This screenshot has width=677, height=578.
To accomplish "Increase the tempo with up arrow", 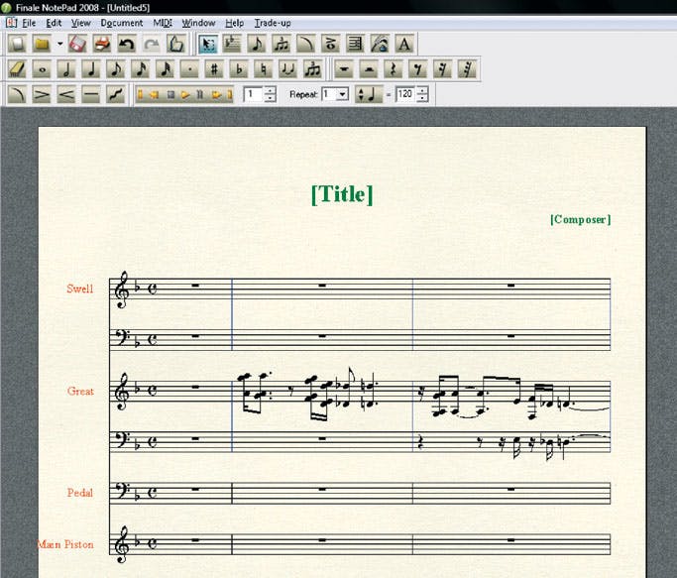I will click(x=422, y=90).
